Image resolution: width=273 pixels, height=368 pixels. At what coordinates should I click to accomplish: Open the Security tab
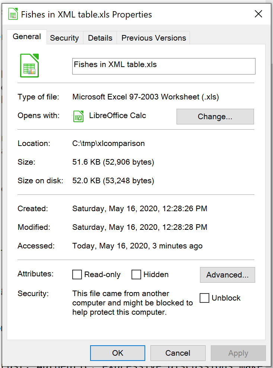(x=64, y=38)
